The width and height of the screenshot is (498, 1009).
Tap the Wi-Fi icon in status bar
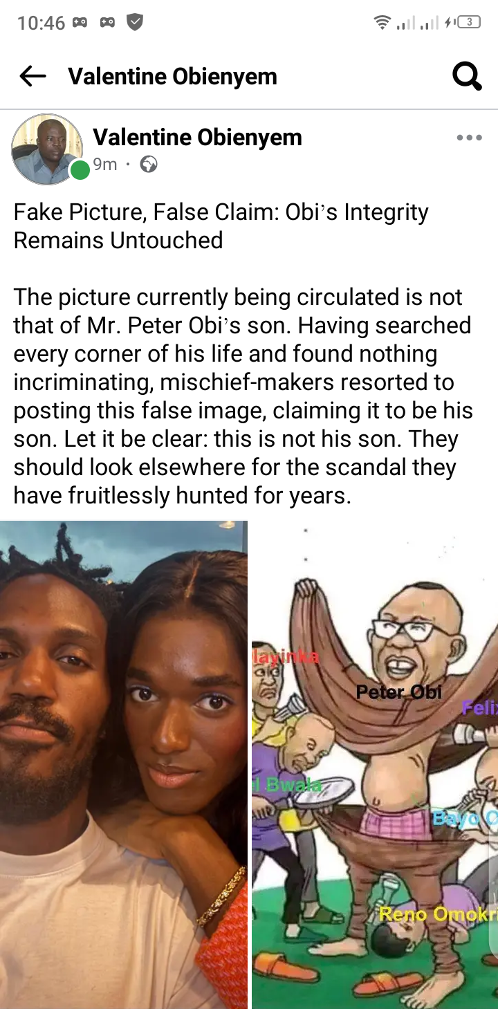[382, 23]
